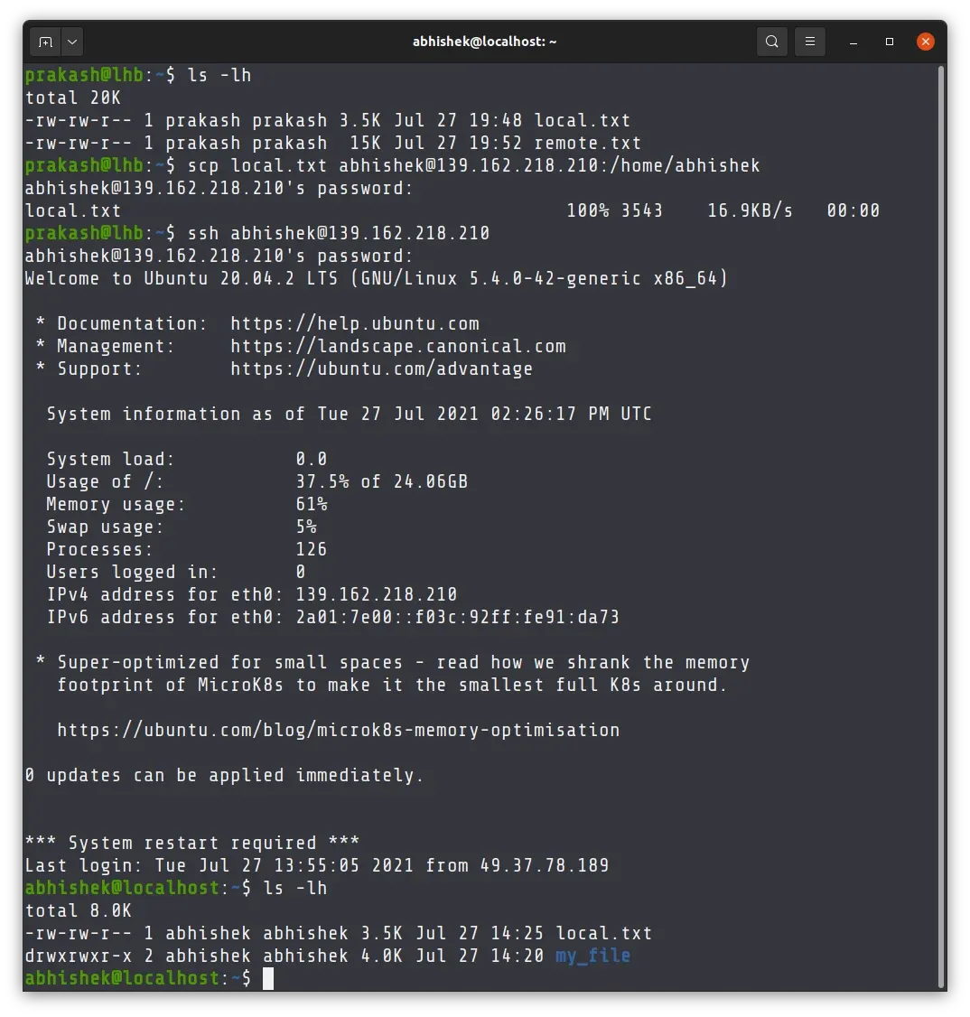
Task: Click the ssh abhishek@139.162.218.210 command
Action: (x=339, y=234)
